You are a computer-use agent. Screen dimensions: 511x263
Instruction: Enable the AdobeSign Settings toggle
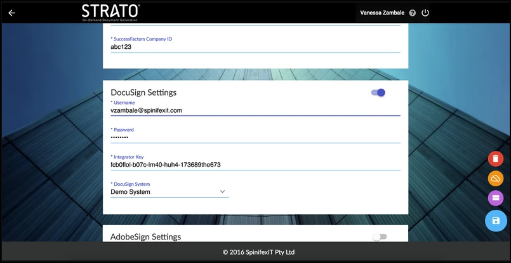coord(379,237)
